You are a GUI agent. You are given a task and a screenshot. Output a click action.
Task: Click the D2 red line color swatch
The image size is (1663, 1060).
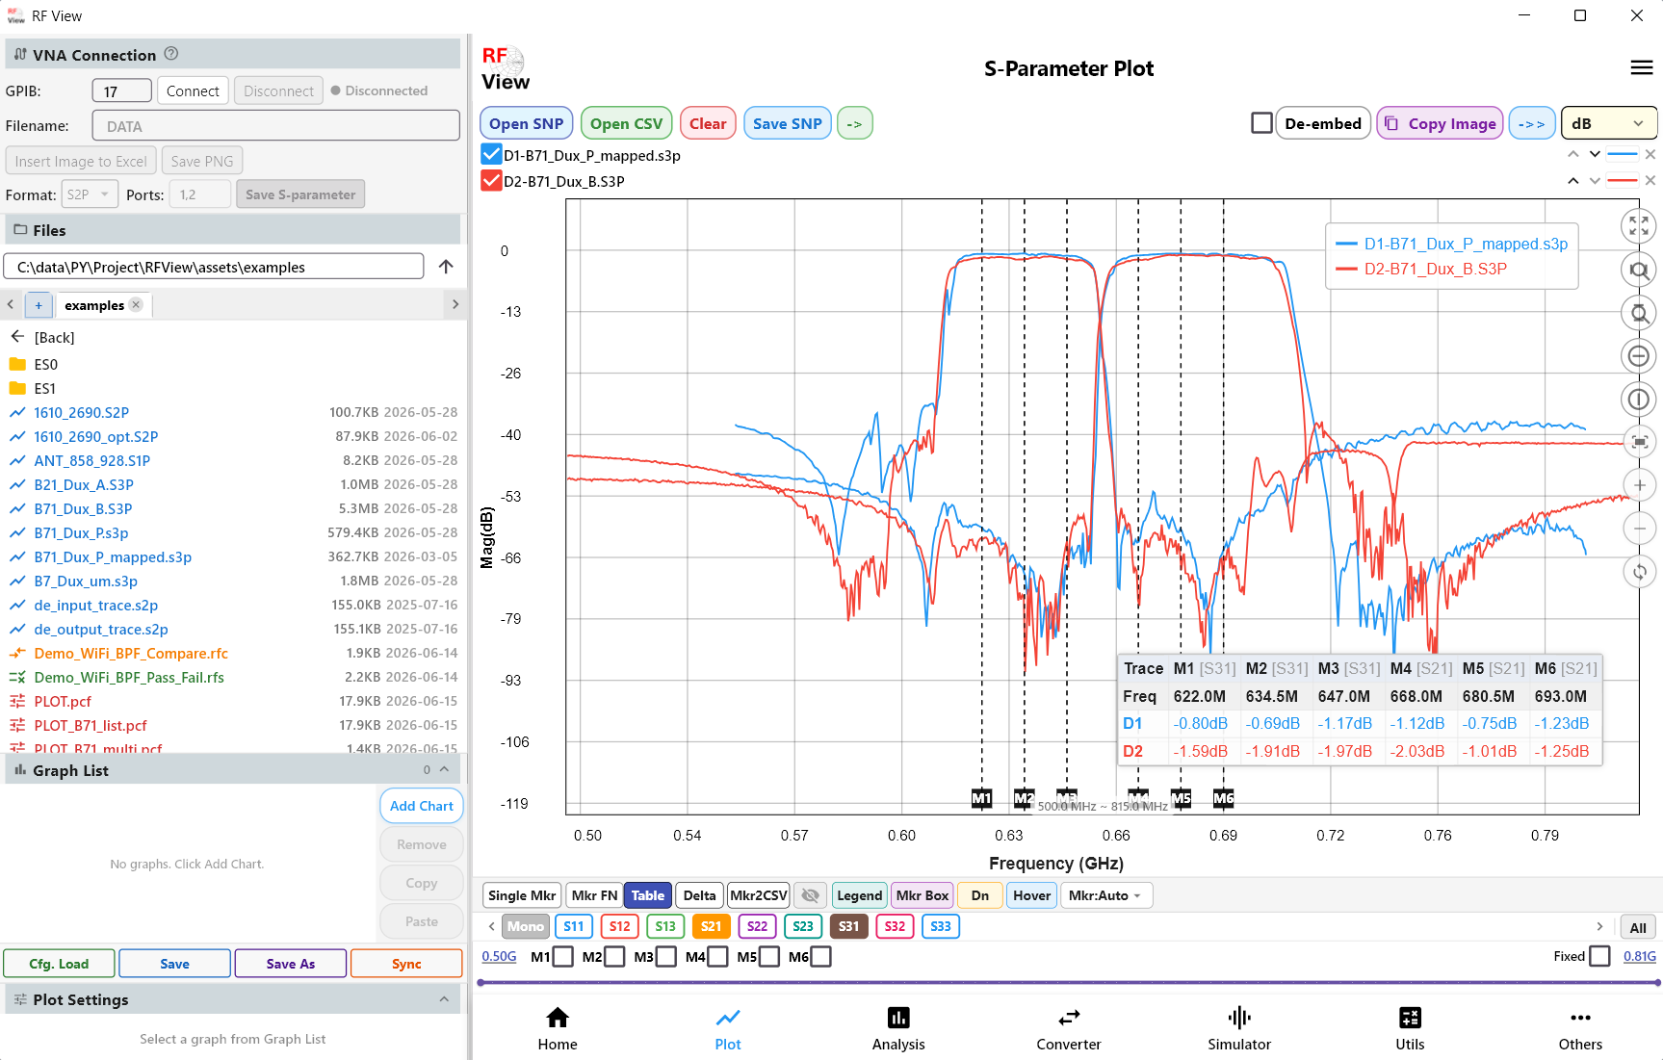[1623, 181]
